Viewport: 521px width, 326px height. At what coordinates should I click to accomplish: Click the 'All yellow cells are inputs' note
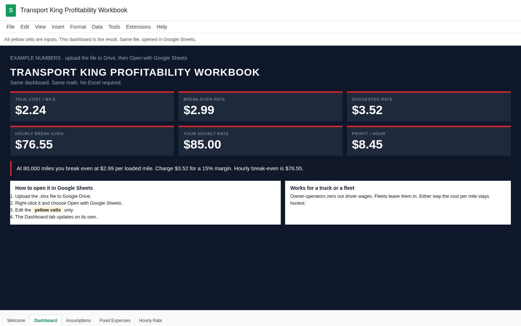[100, 39]
